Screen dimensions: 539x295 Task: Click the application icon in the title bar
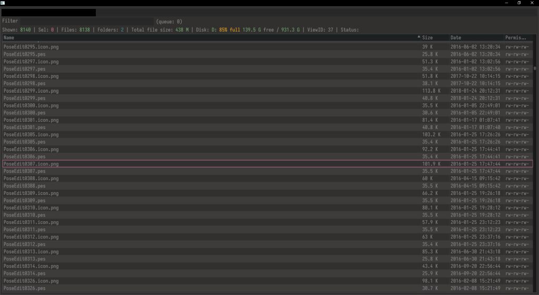[3, 3]
